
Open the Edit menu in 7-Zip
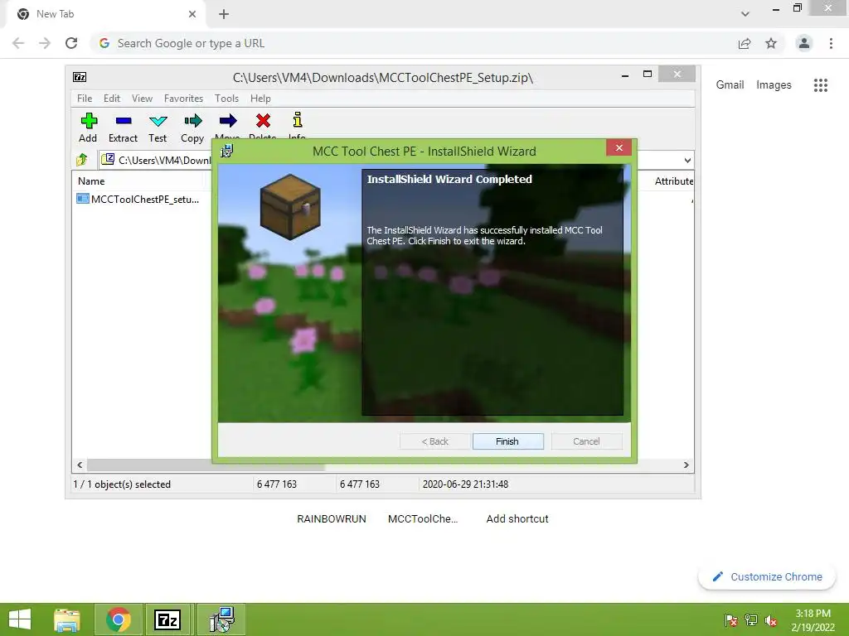tap(112, 99)
